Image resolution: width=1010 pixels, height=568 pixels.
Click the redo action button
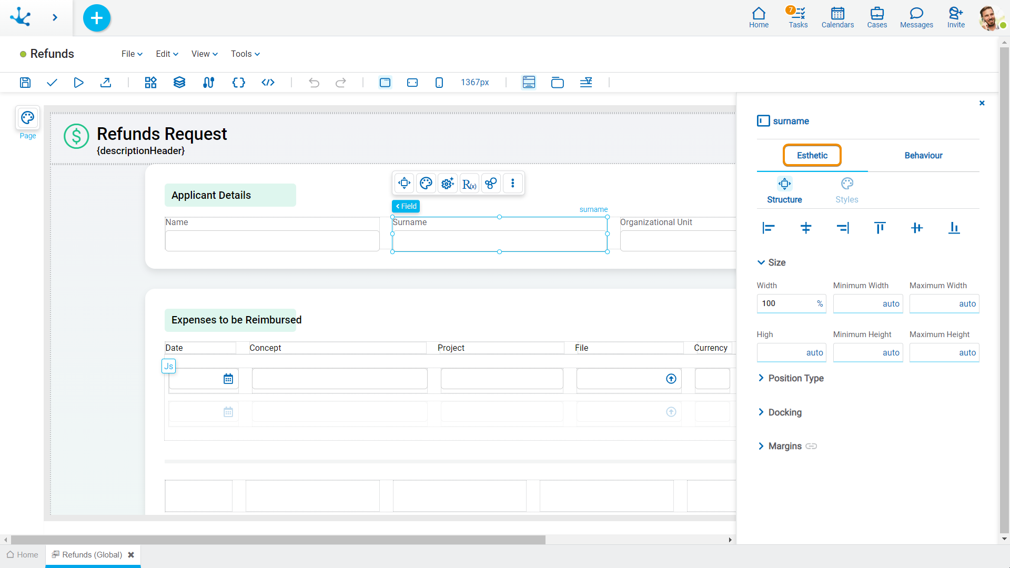[x=340, y=83]
